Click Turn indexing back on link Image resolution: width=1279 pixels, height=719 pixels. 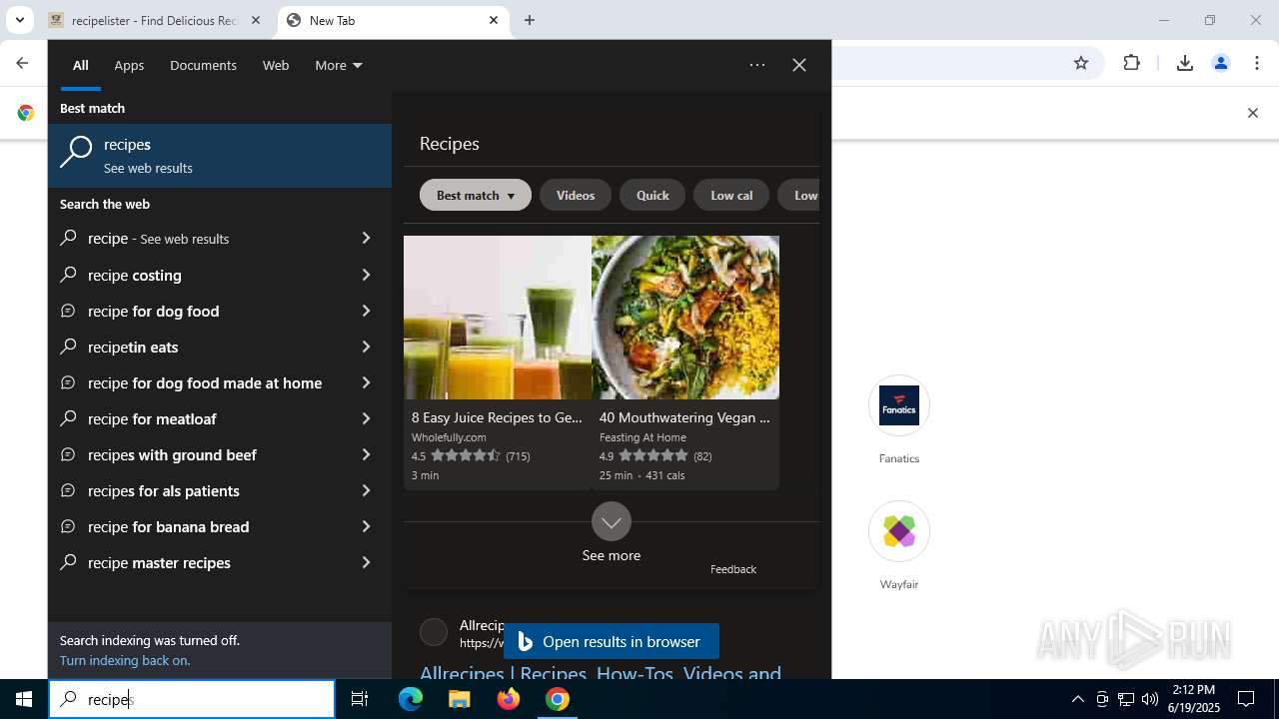tap(125, 660)
